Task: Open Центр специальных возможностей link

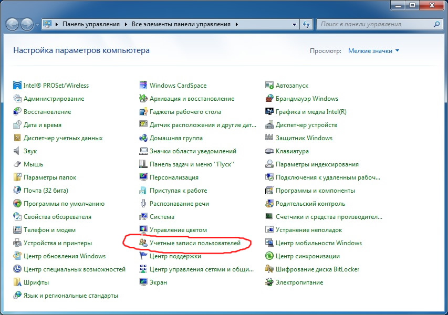Action: coord(75,269)
